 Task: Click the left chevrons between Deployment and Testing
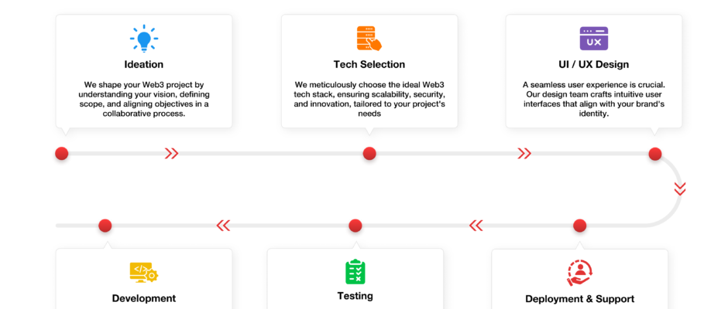(x=476, y=226)
